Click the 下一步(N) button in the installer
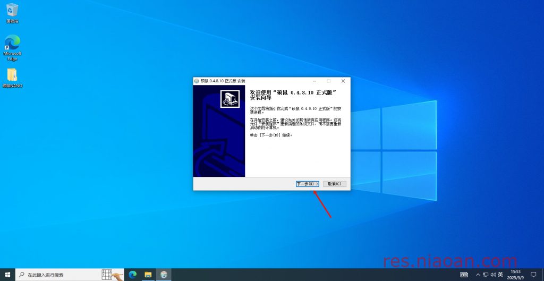Screen dimensions: 544x281 [x=308, y=184]
